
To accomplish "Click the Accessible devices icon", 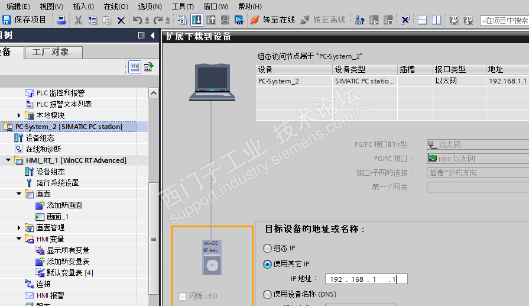I will 359,20.
